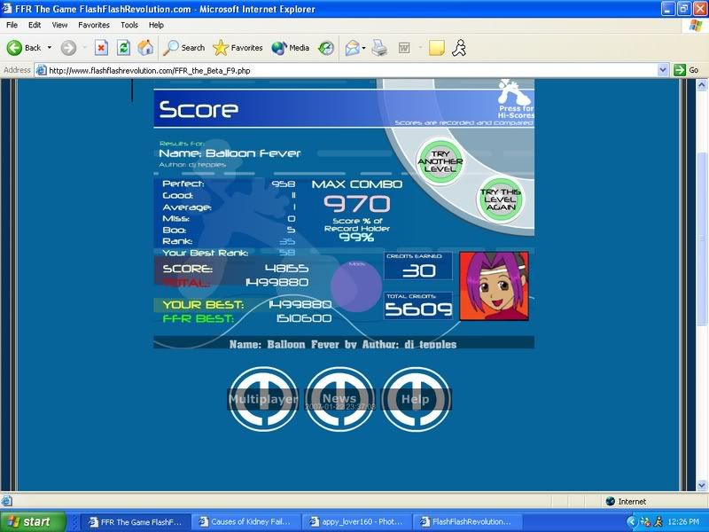Click the News round button

[339, 399]
